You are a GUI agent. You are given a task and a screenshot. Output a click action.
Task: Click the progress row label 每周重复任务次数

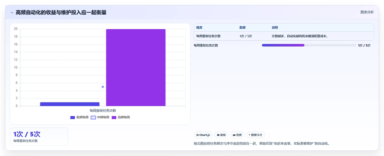[206, 45]
